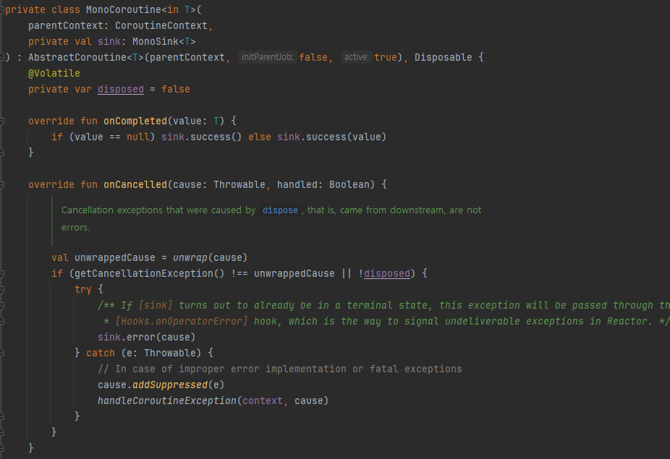
Task: Click 'false' in the disposed assignment
Action: point(176,89)
